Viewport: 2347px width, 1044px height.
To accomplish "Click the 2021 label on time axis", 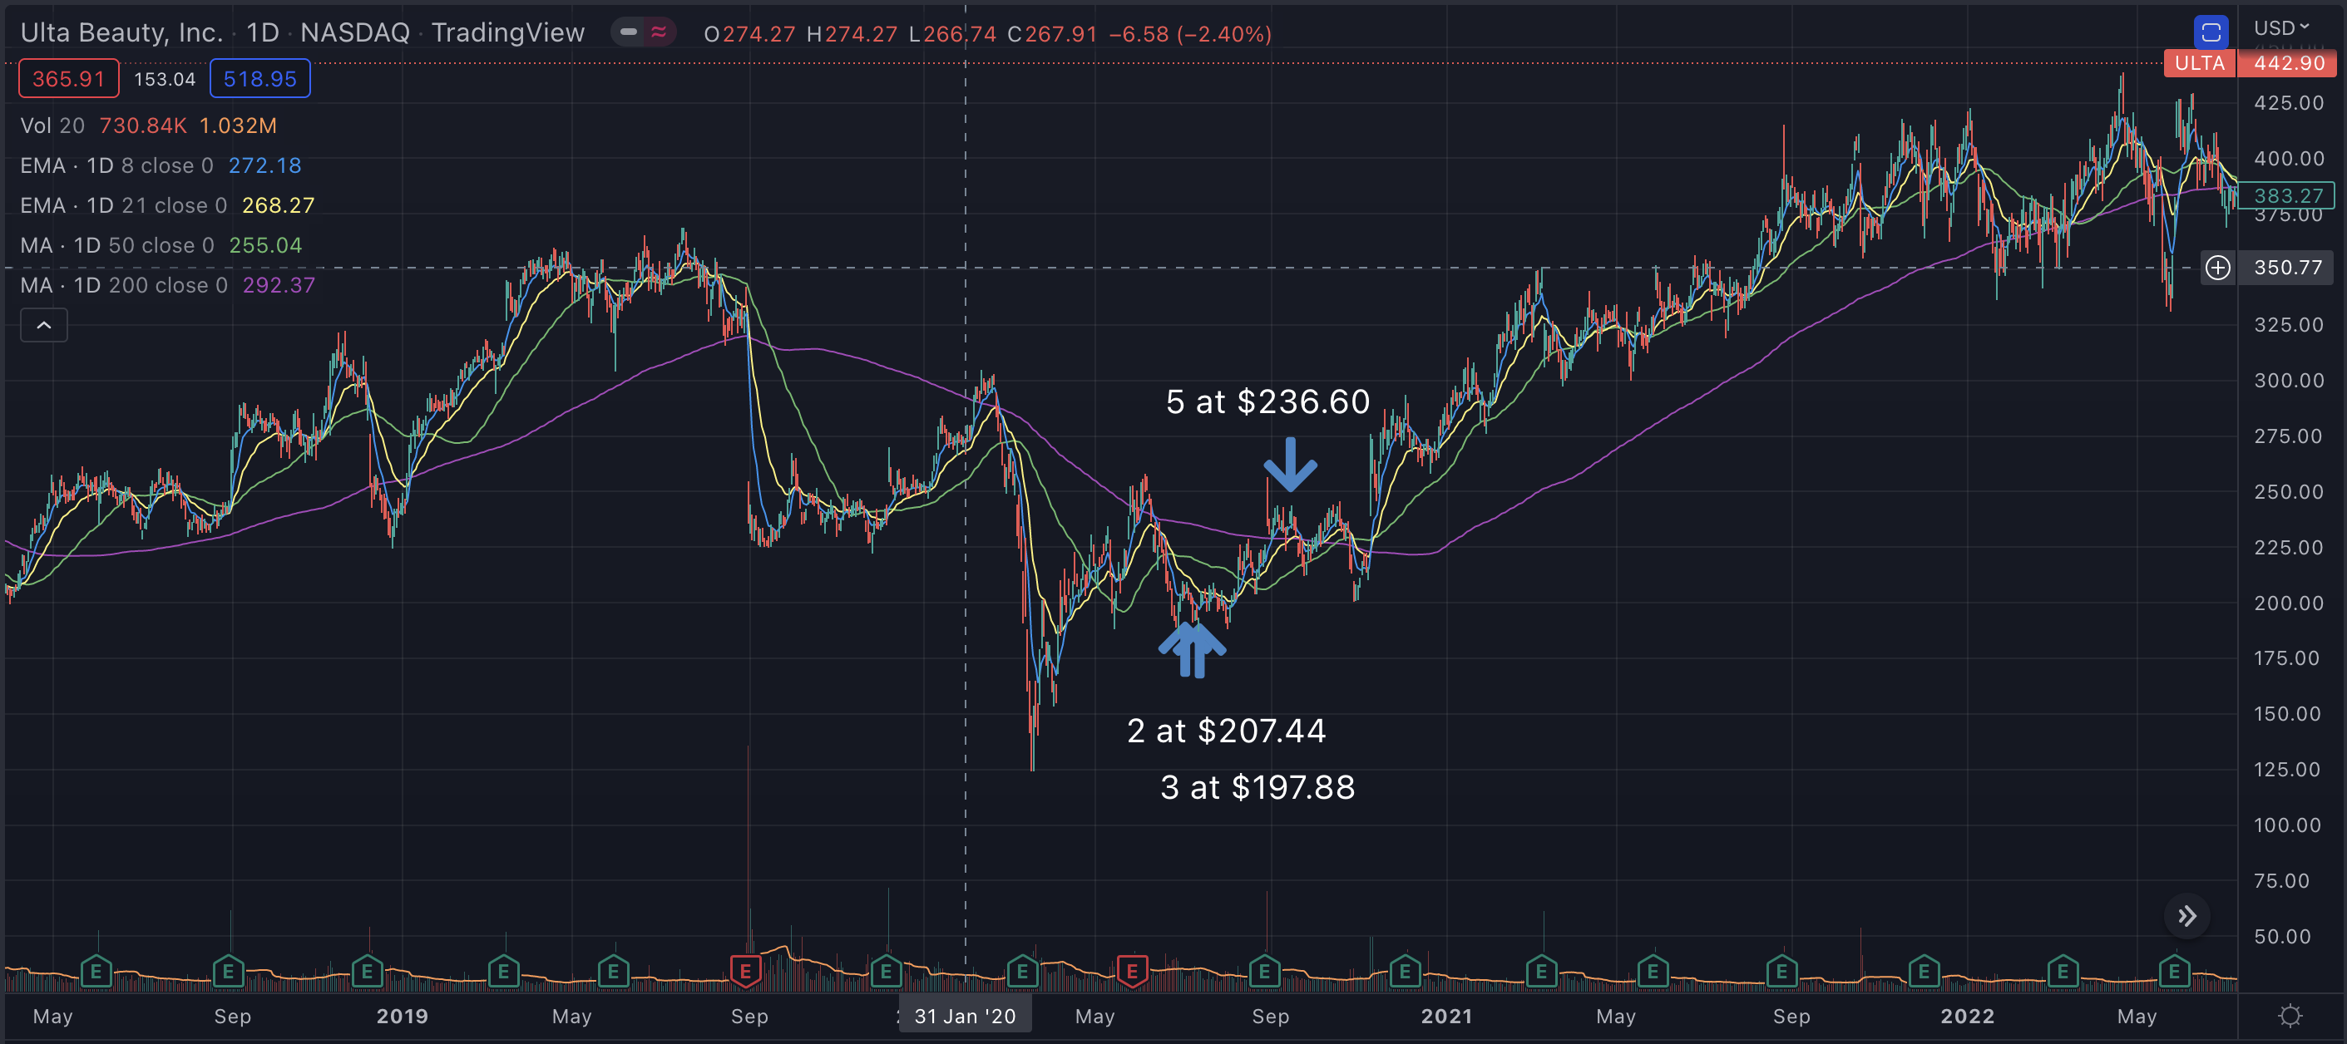I will point(1447,1016).
